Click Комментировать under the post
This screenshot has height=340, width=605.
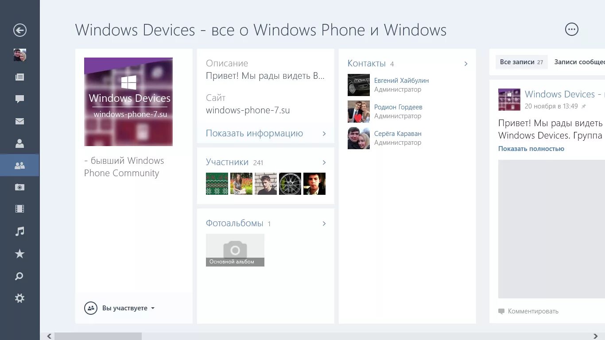pyautogui.click(x=533, y=311)
